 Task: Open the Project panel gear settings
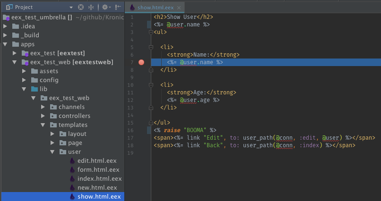[x=105, y=8]
